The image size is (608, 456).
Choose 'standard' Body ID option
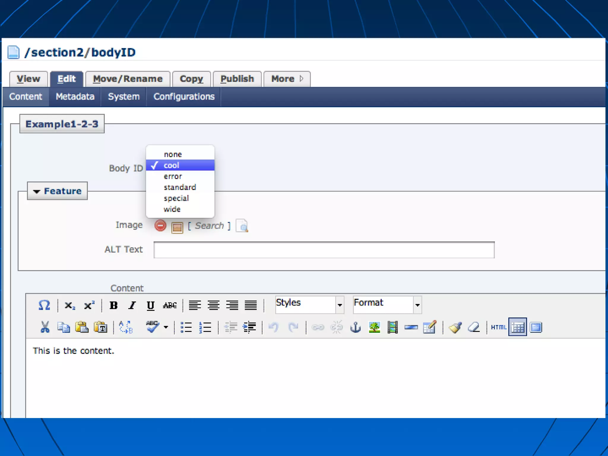click(180, 187)
